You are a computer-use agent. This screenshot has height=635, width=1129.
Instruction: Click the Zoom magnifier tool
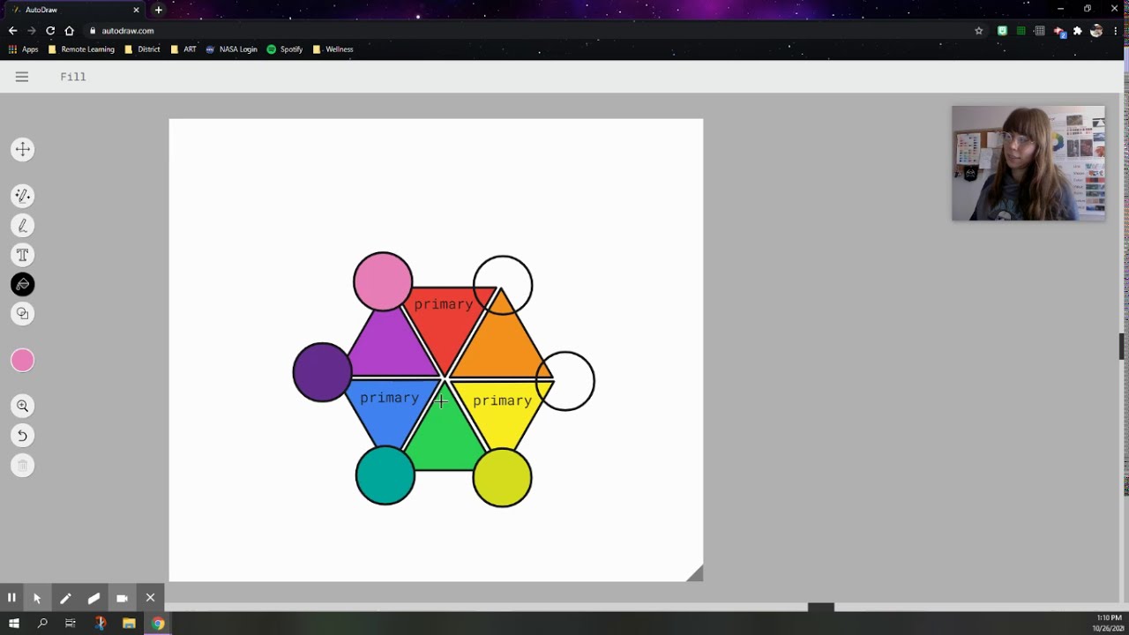23,406
